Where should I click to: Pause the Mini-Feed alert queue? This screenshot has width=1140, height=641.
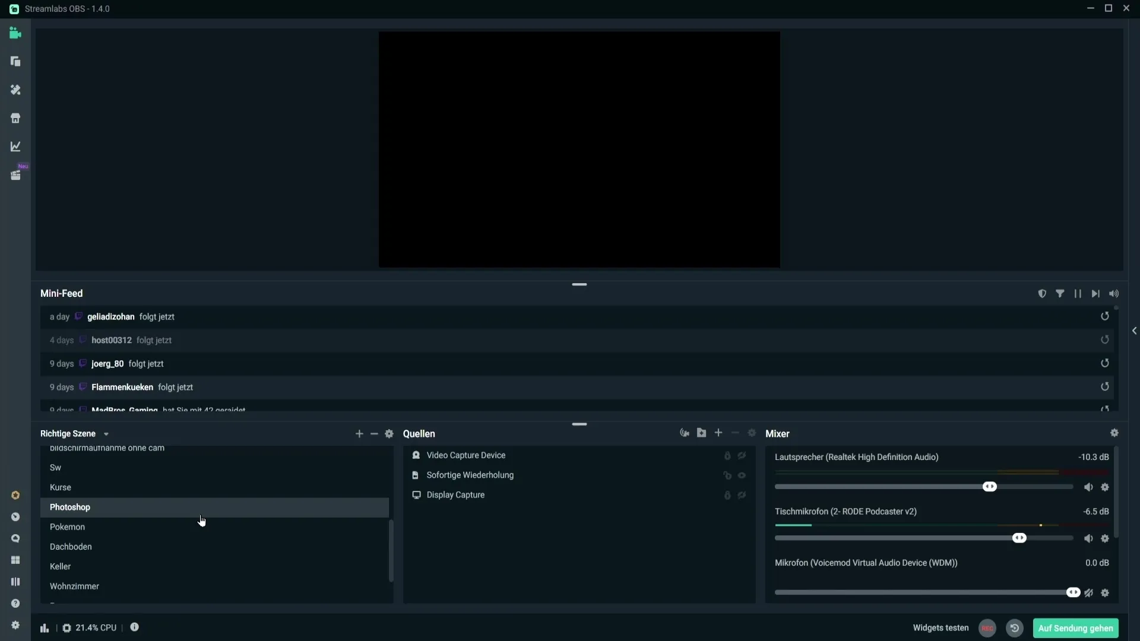1078,294
